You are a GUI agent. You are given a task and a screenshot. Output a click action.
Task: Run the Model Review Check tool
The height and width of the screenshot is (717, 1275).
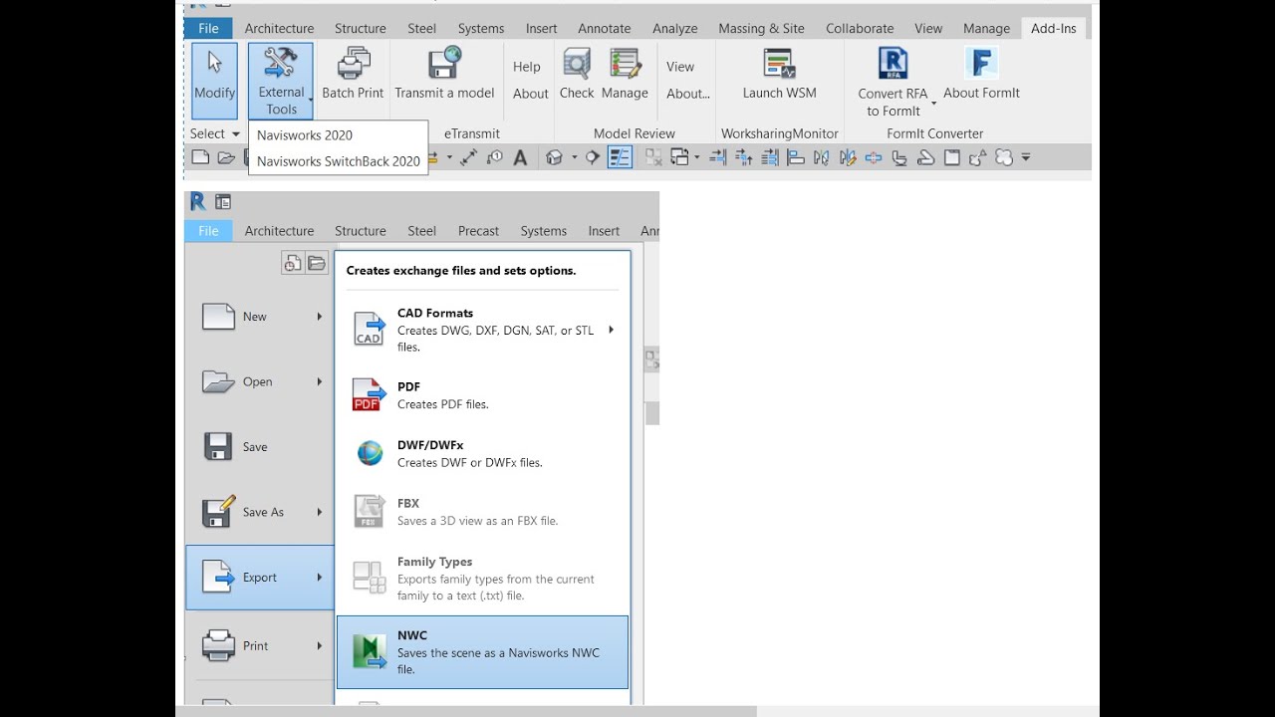(x=577, y=75)
